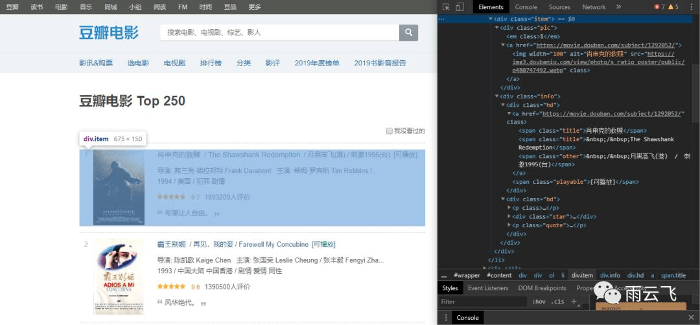Check the 我没看过的 checkbox

click(390, 131)
